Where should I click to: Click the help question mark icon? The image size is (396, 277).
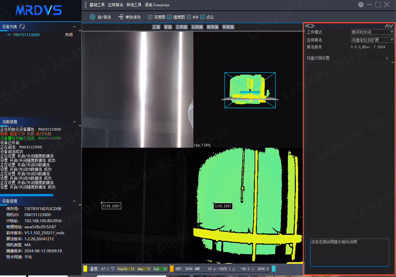(x=361, y=4)
